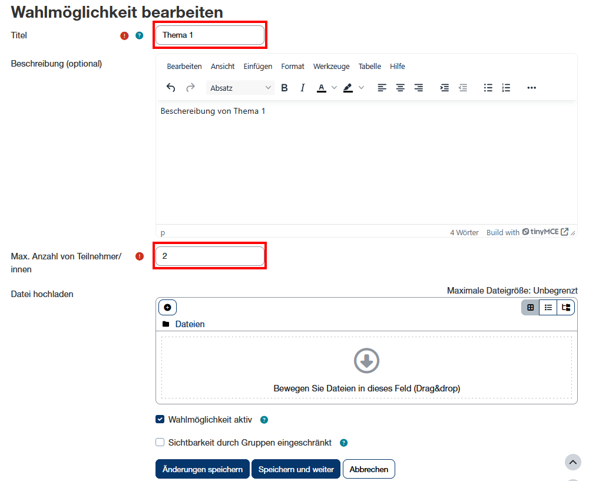The image size is (589, 481).
Task: Insert a bulleted list
Action: [x=488, y=88]
